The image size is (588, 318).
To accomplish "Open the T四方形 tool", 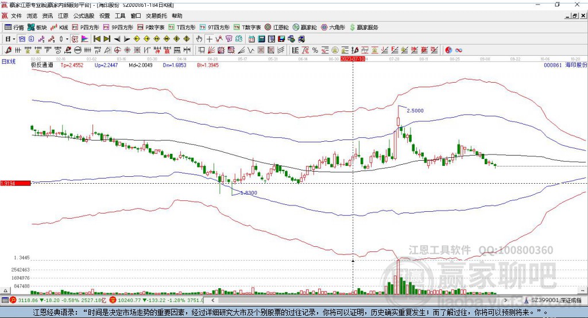I will 182,28.
